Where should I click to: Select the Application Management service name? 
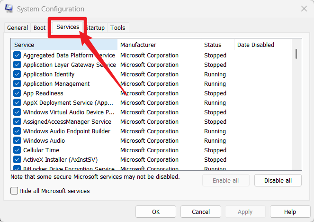click(x=56, y=84)
